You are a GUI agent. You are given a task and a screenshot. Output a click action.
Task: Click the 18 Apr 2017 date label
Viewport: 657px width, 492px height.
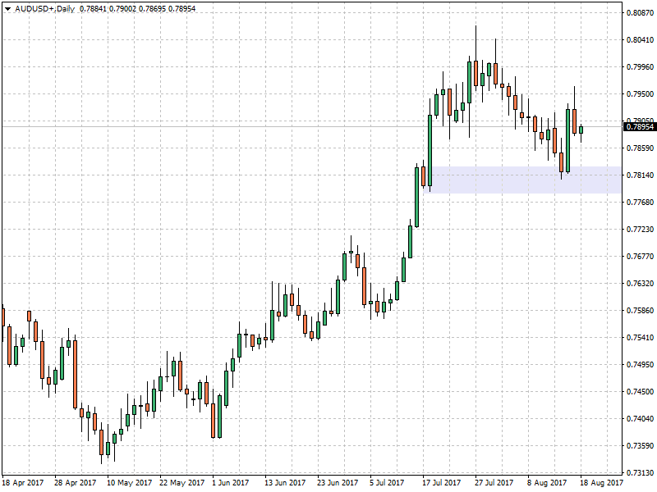tap(25, 484)
